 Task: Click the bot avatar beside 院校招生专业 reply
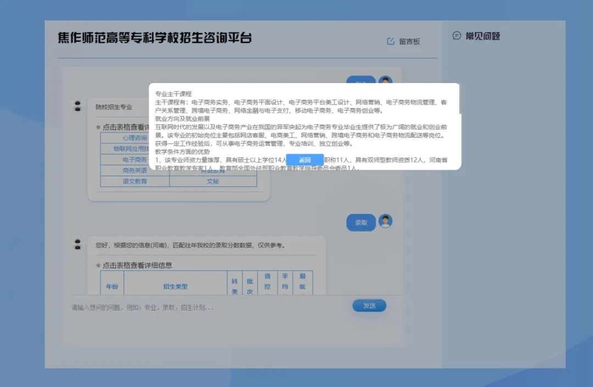pos(78,106)
